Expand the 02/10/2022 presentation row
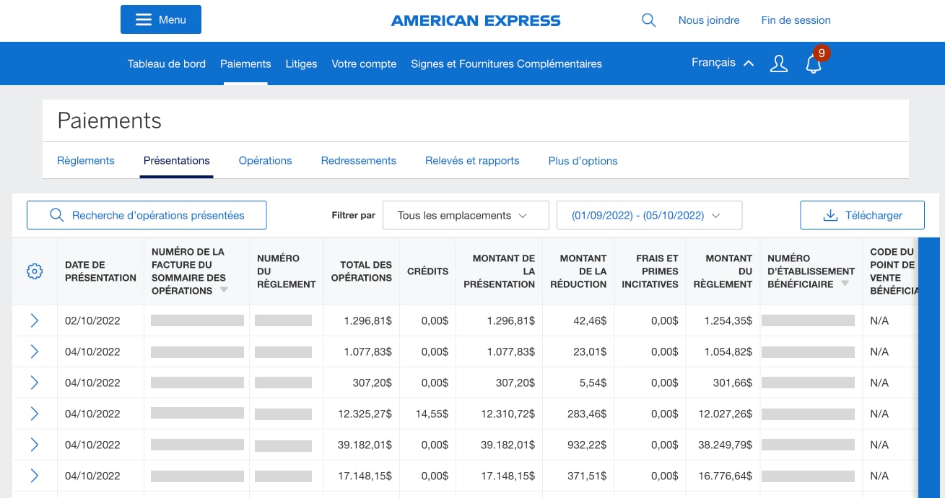This screenshot has width=945, height=498. (x=34, y=321)
